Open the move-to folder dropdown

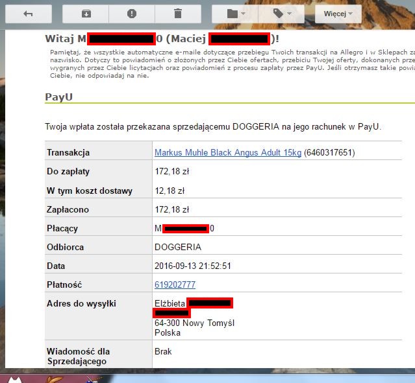[235, 14]
